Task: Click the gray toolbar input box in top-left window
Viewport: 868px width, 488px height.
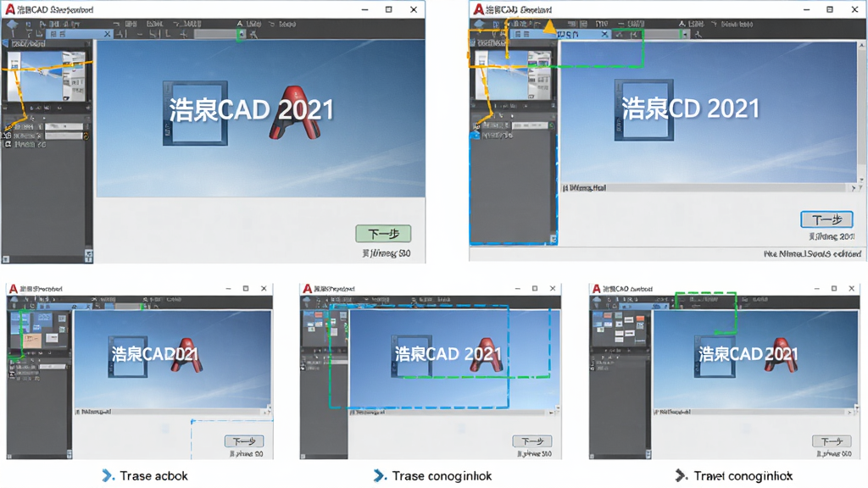Action: [x=216, y=34]
